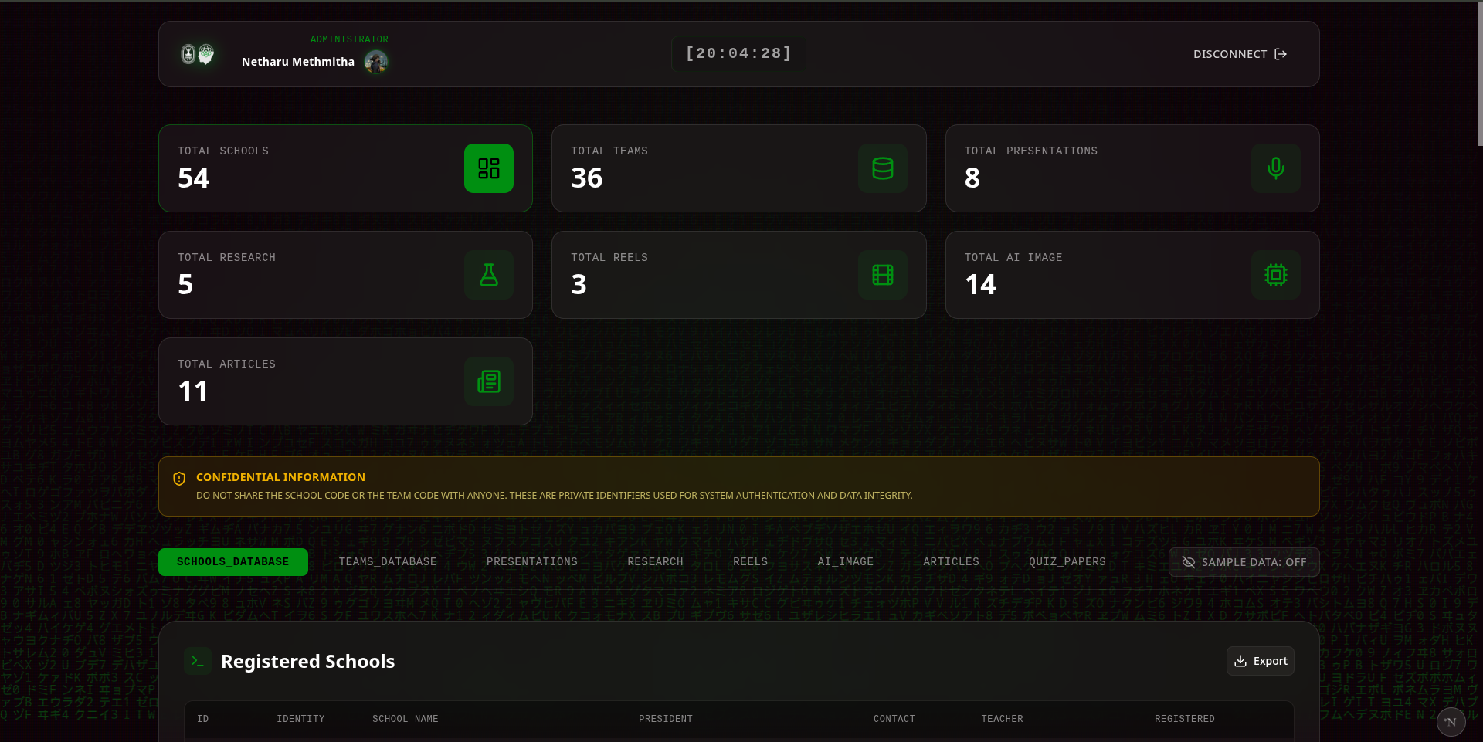
Task: Click the clock timer display
Action: pyautogui.click(x=738, y=53)
